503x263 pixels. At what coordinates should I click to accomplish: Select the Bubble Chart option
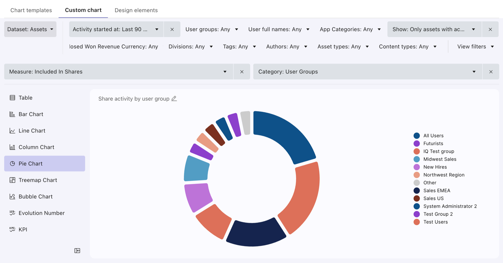(x=45, y=196)
